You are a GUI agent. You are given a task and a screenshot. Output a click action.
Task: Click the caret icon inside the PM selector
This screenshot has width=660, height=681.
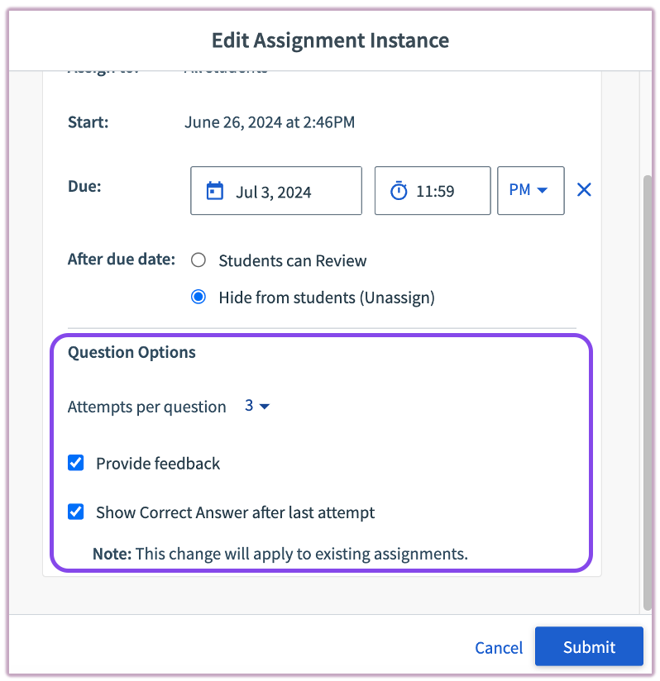545,189
